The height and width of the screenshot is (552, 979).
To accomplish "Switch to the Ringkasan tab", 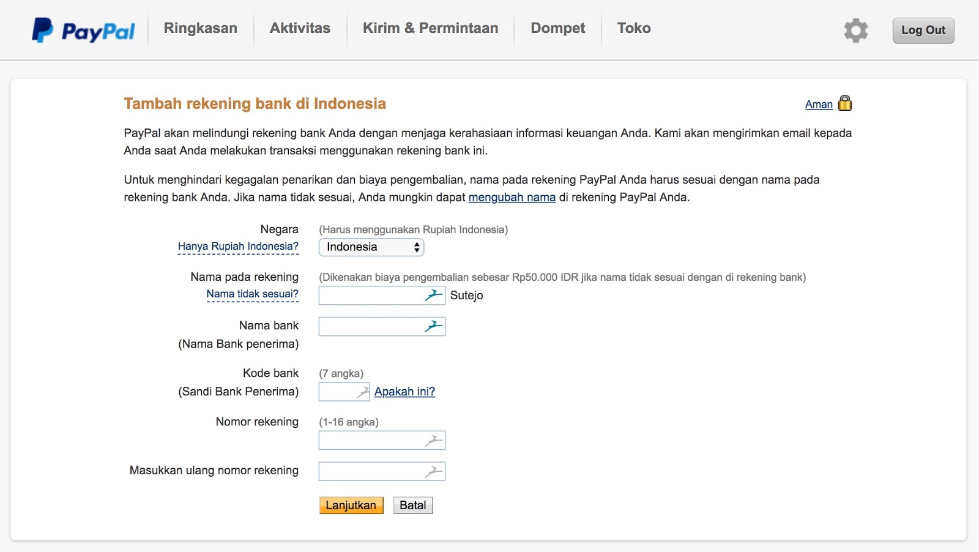I will click(200, 28).
